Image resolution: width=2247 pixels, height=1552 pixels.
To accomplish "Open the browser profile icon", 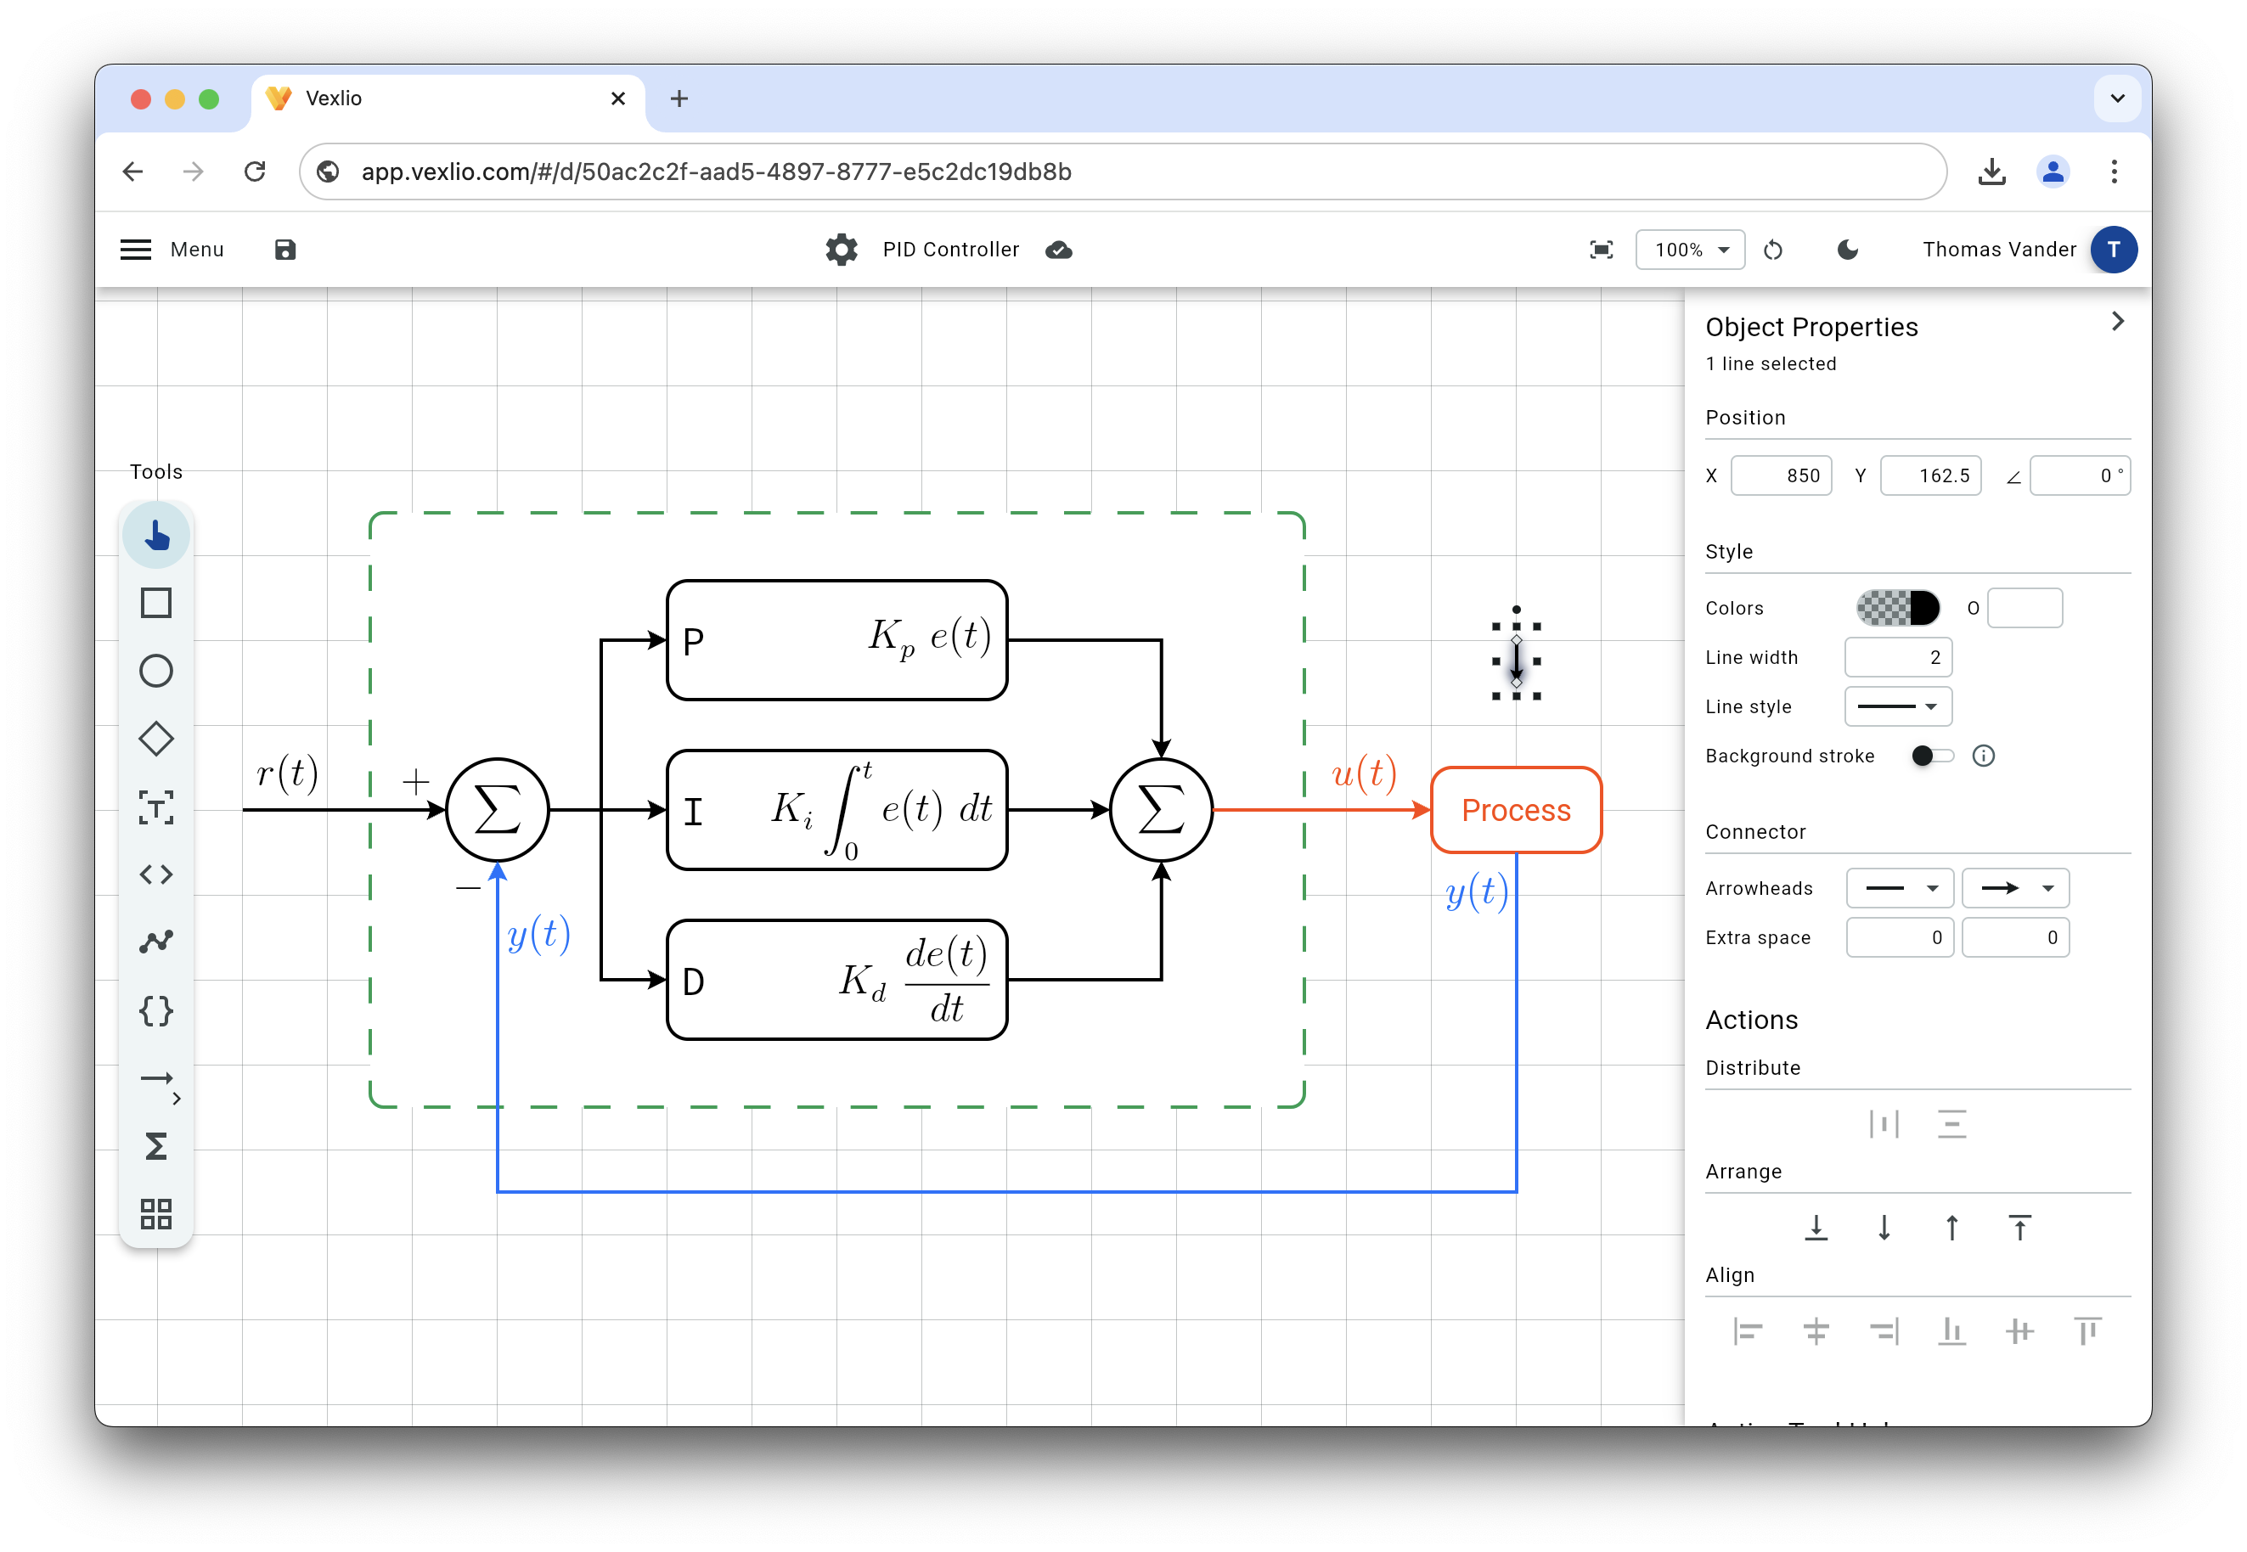I will pos(2053,172).
